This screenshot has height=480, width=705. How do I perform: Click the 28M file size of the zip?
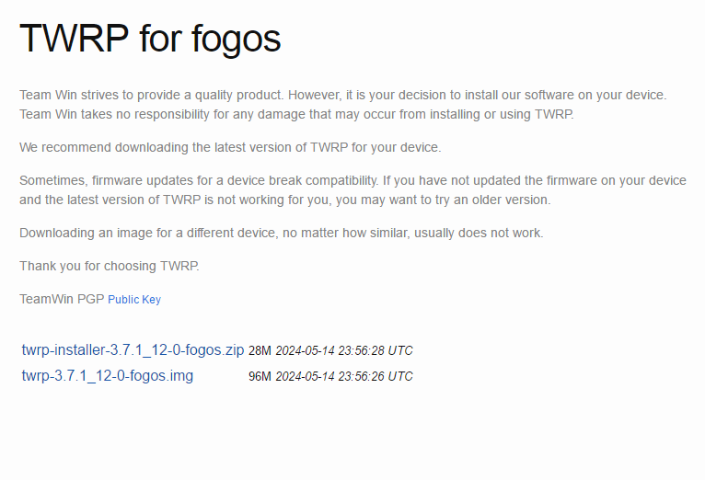click(260, 350)
